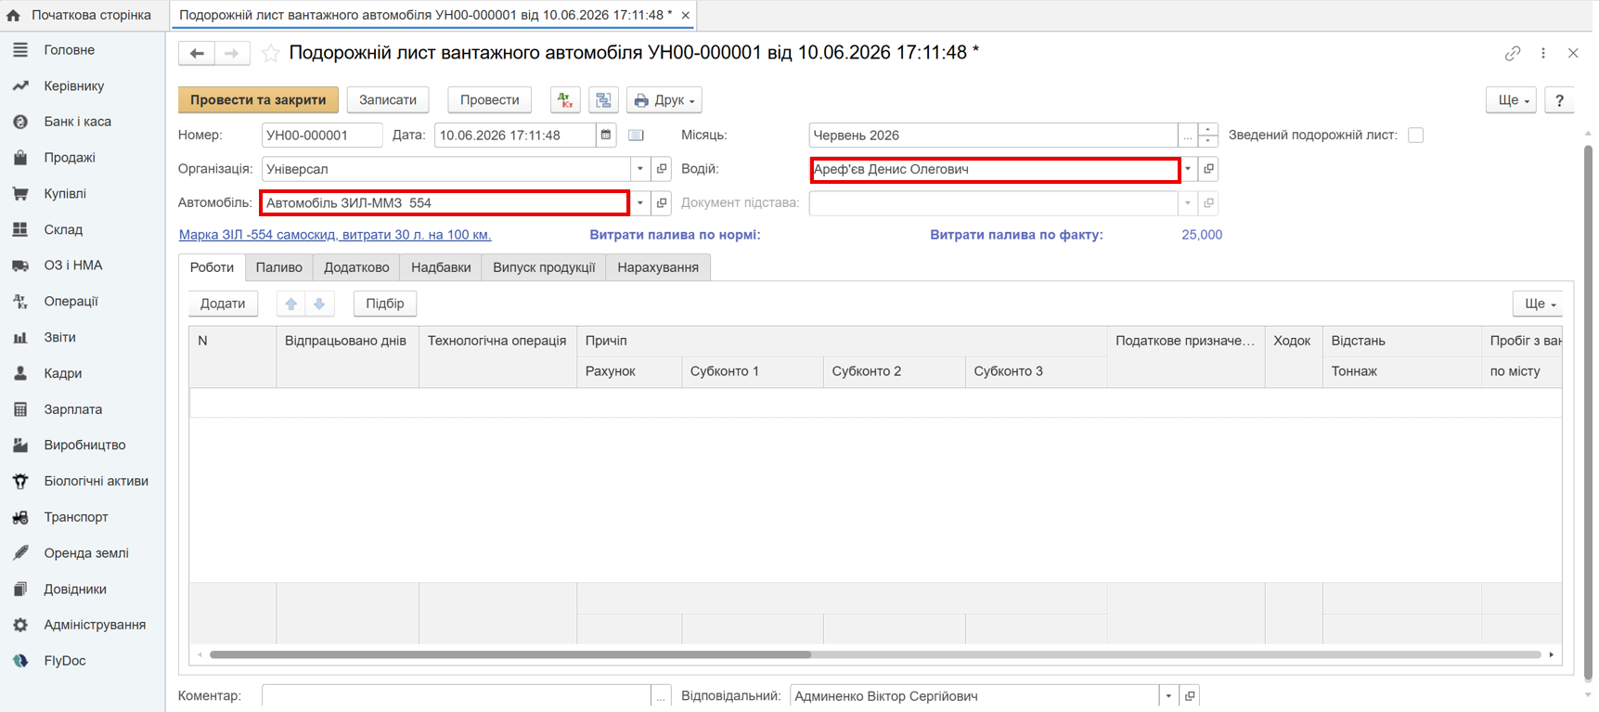Viewport: 1599px width, 712px height.
Task: Toggle Зведений подорожній лист checkbox
Action: tap(1416, 136)
